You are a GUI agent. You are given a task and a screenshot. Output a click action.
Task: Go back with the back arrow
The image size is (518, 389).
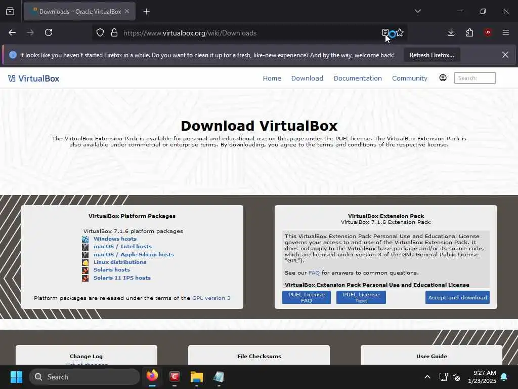pyautogui.click(x=12, y=33)
